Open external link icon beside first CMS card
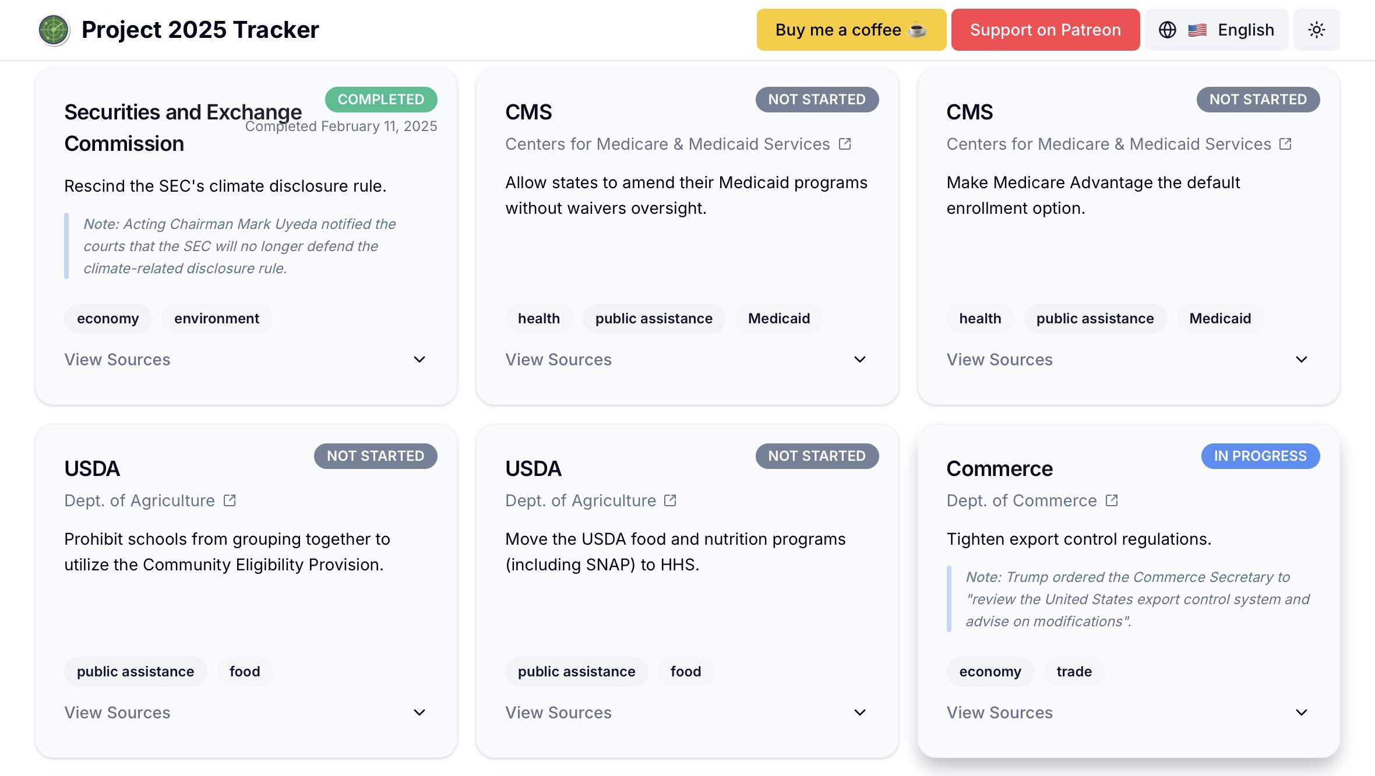 845,144
